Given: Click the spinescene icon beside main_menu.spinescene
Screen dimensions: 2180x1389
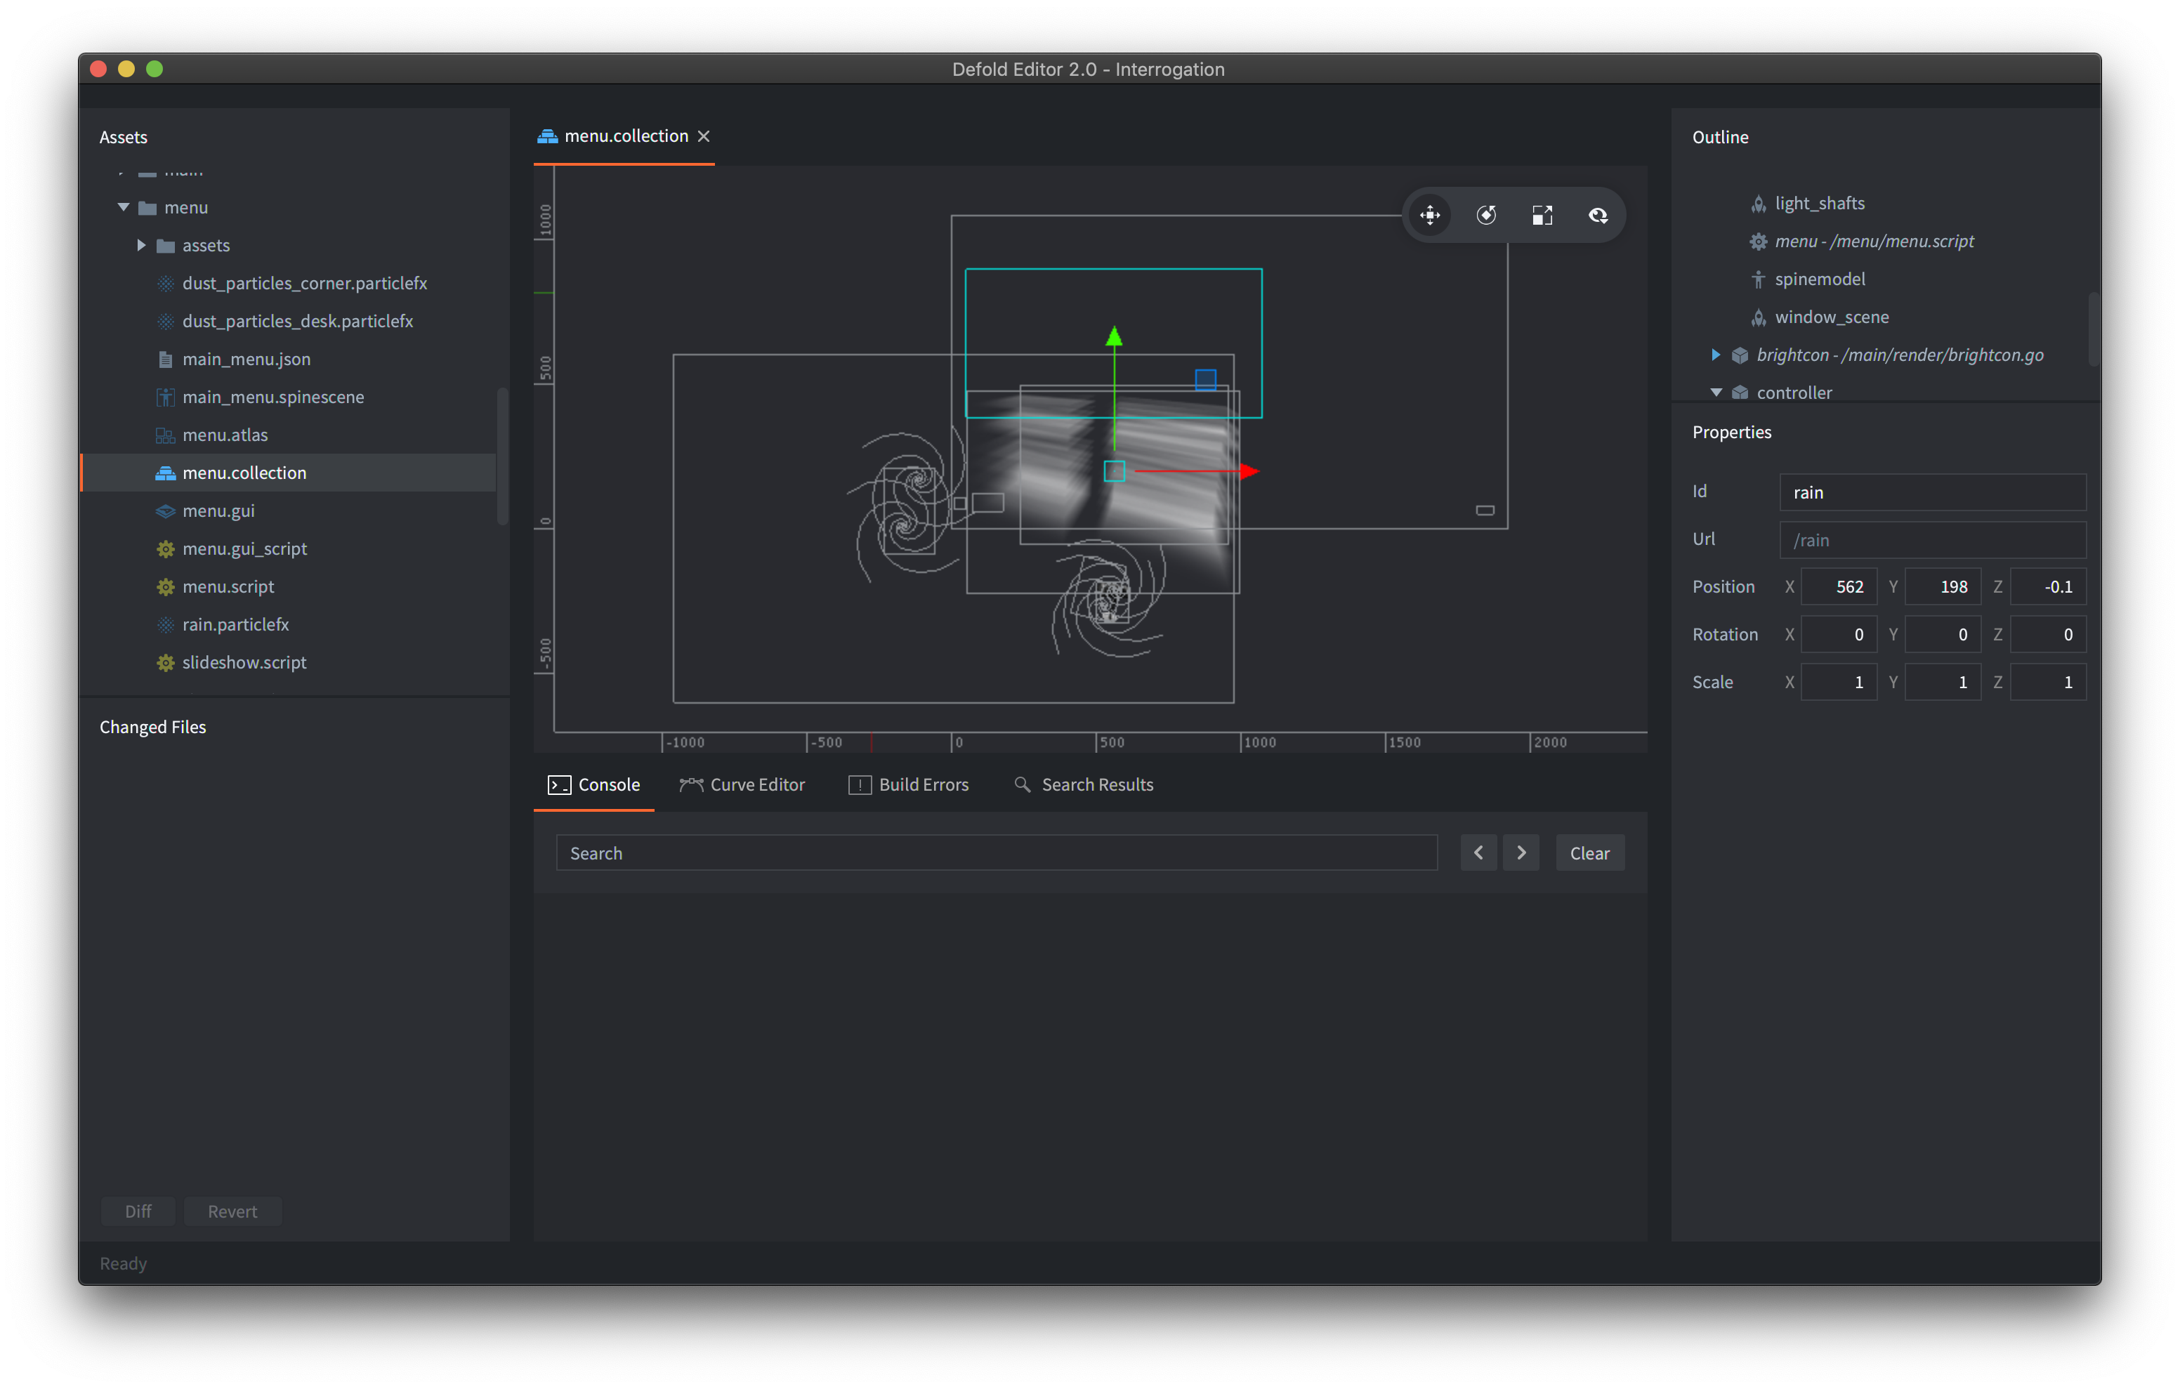Looking at the screenshot, I should pyautogui.click(x=166, y=397).
